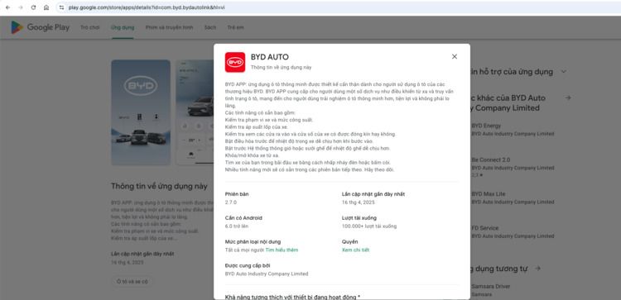
Task: Click the red BYD app icon in dialog
Action: pyautogui.click(x=235, y=62)
